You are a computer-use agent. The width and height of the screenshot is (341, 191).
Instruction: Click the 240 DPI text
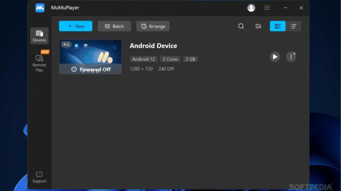[166, 69]
